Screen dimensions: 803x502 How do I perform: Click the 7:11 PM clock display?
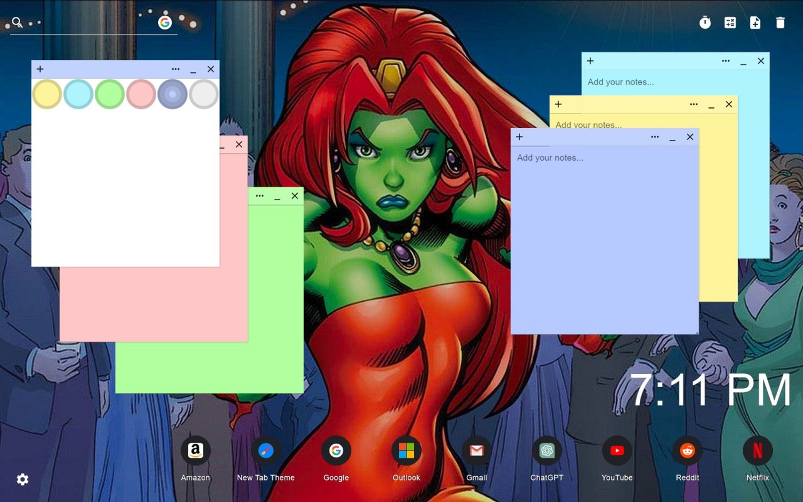710,390
